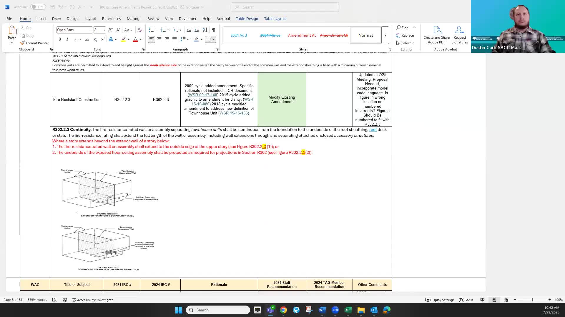
Task: Expand bullets list dropdown
Action: click(157, 30)
